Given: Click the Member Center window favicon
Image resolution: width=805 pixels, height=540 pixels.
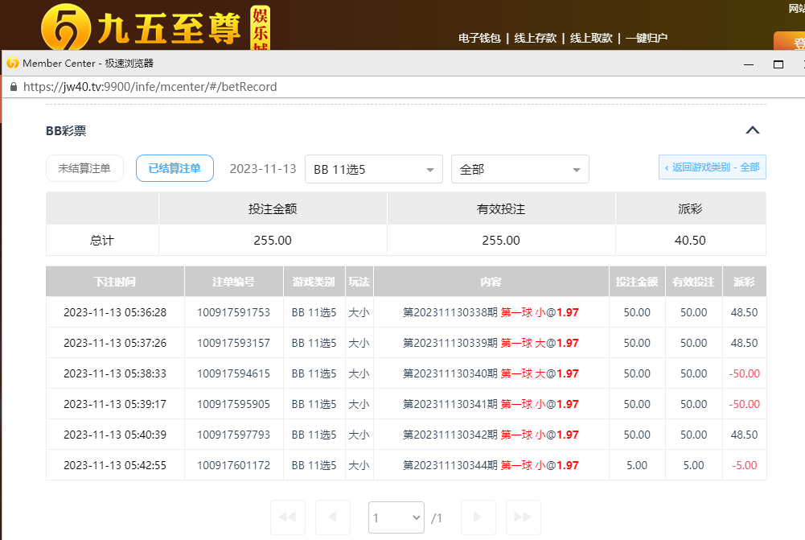Looking at the screenshot, I should (x=12, y=64).
